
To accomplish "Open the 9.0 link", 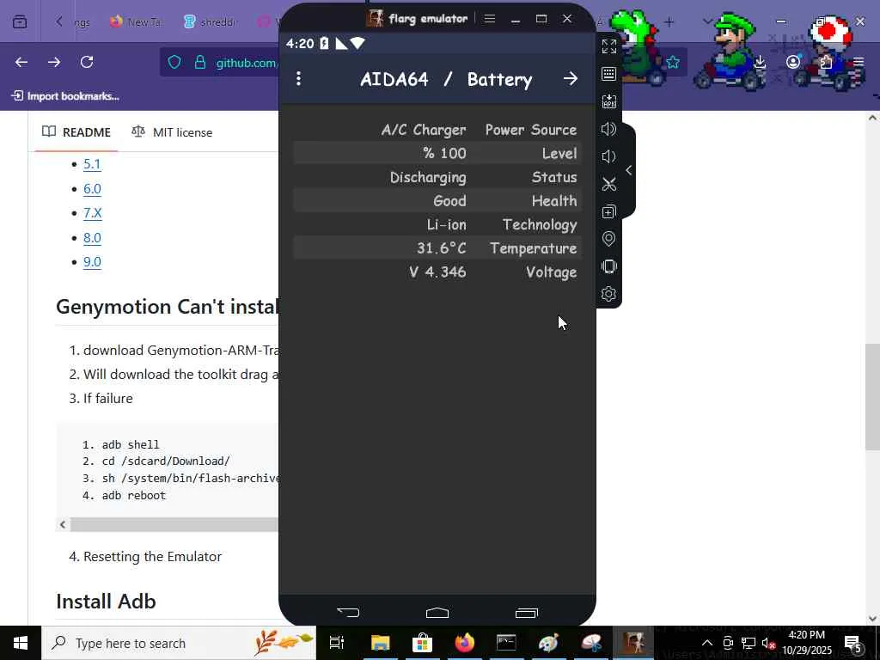I will tap(92, 262).
